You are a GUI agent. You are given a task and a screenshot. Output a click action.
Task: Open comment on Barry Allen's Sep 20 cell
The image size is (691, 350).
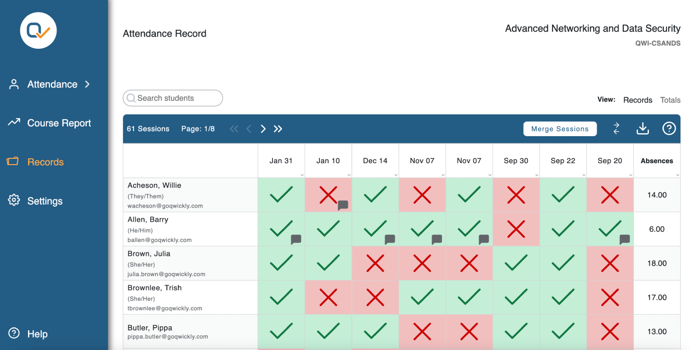625,239
